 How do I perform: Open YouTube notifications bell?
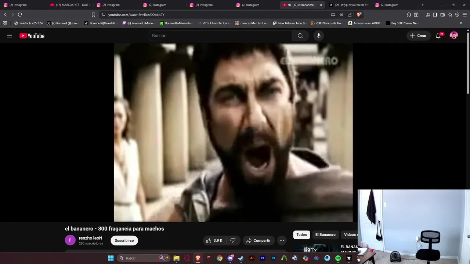coord(438,36)
